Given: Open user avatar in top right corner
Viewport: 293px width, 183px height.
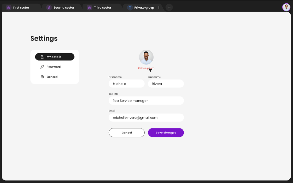Looking at the screenshot, I should click(x=286, y=7).
